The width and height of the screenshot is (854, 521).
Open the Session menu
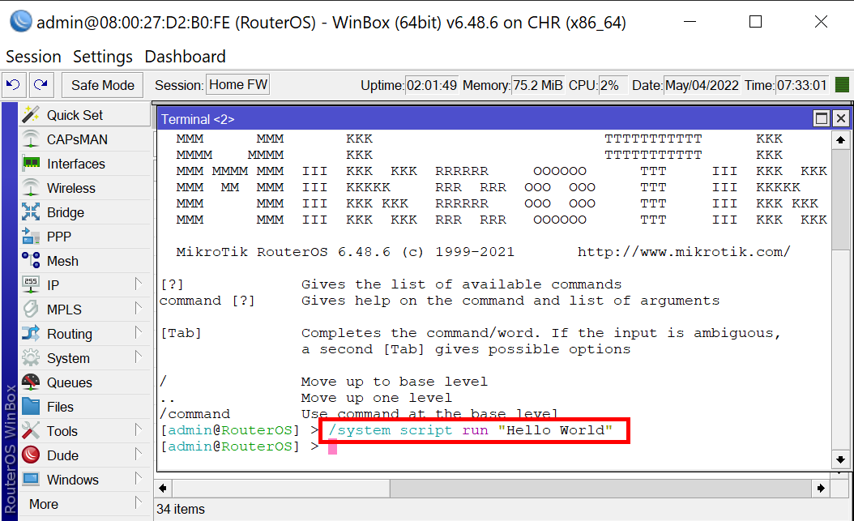pos(33,57)
